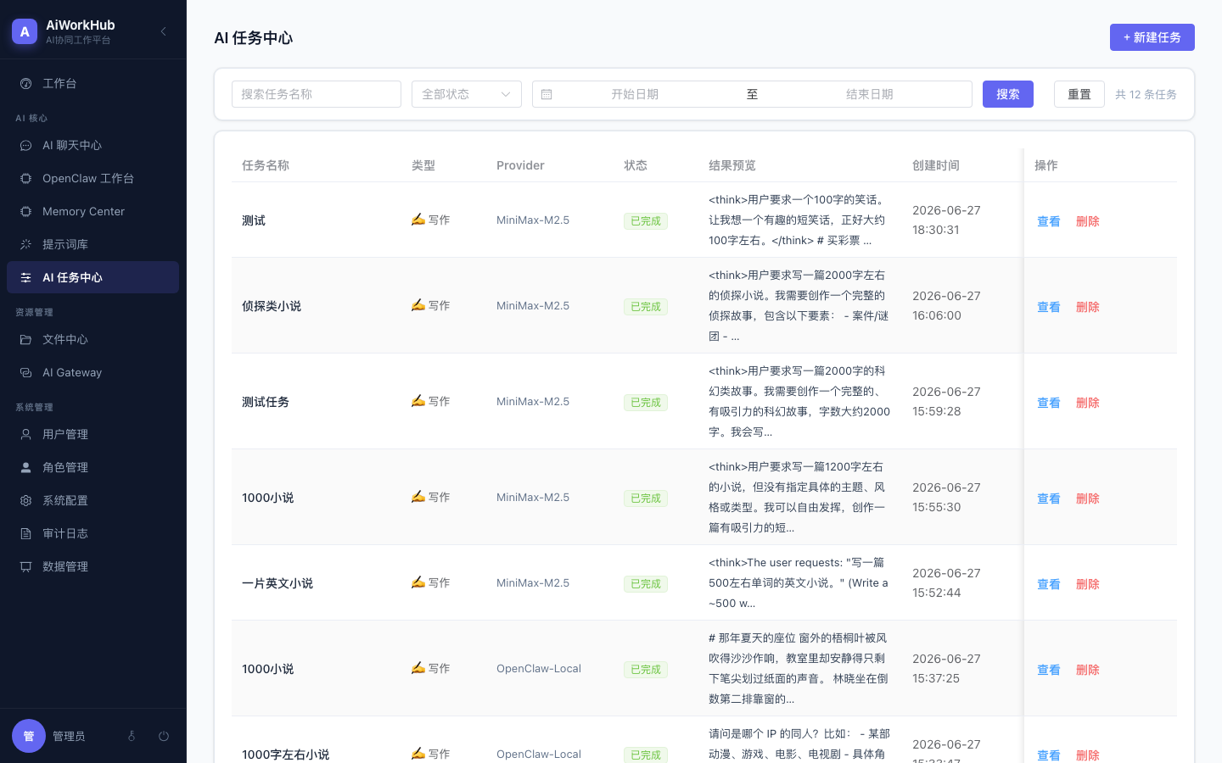Click the 开始日期 date field
Screen dimensions: 1222x763
click(x=635, y=94)
